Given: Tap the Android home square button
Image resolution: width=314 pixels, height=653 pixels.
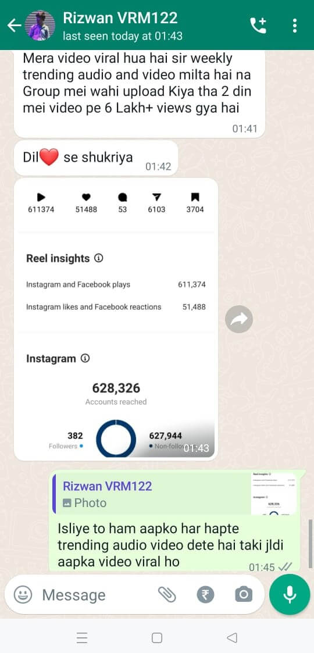Looking at the screenshot, I should (x=157, y=638).
